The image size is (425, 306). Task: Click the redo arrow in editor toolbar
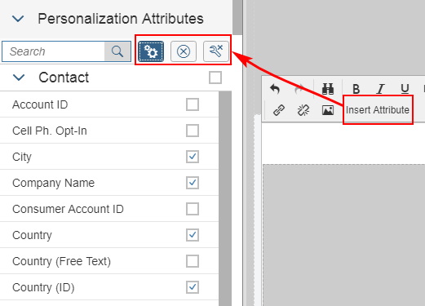299,89
